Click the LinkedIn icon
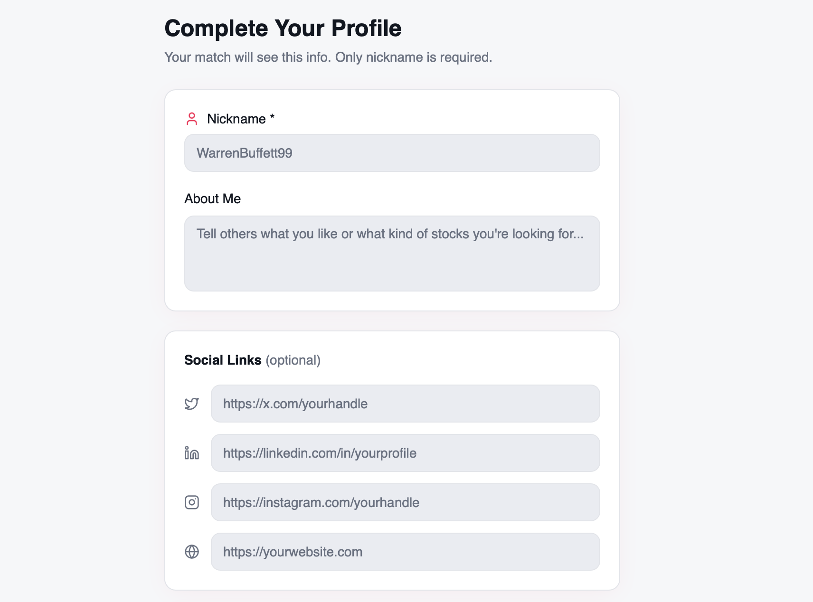The image size is (813, 602). pyautogui.click(x=192, y=453)
